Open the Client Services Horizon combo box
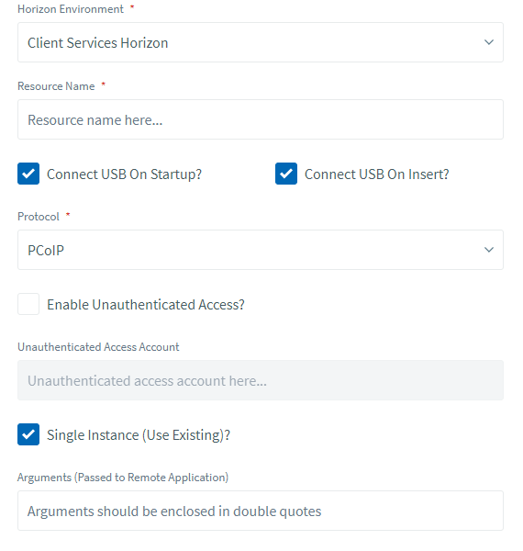The image size is (523, 551). click(261, 42)
